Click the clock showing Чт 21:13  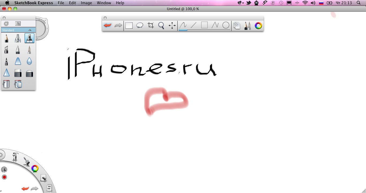click(x=344, y=3)
